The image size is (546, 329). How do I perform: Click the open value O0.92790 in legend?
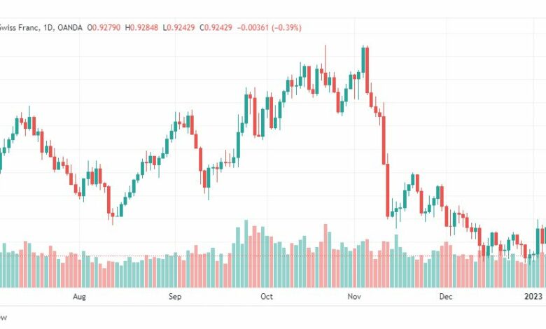pos(104,27)
